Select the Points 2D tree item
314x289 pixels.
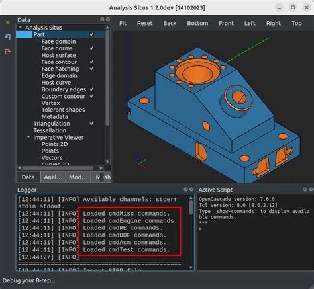(x=54, y=144)
